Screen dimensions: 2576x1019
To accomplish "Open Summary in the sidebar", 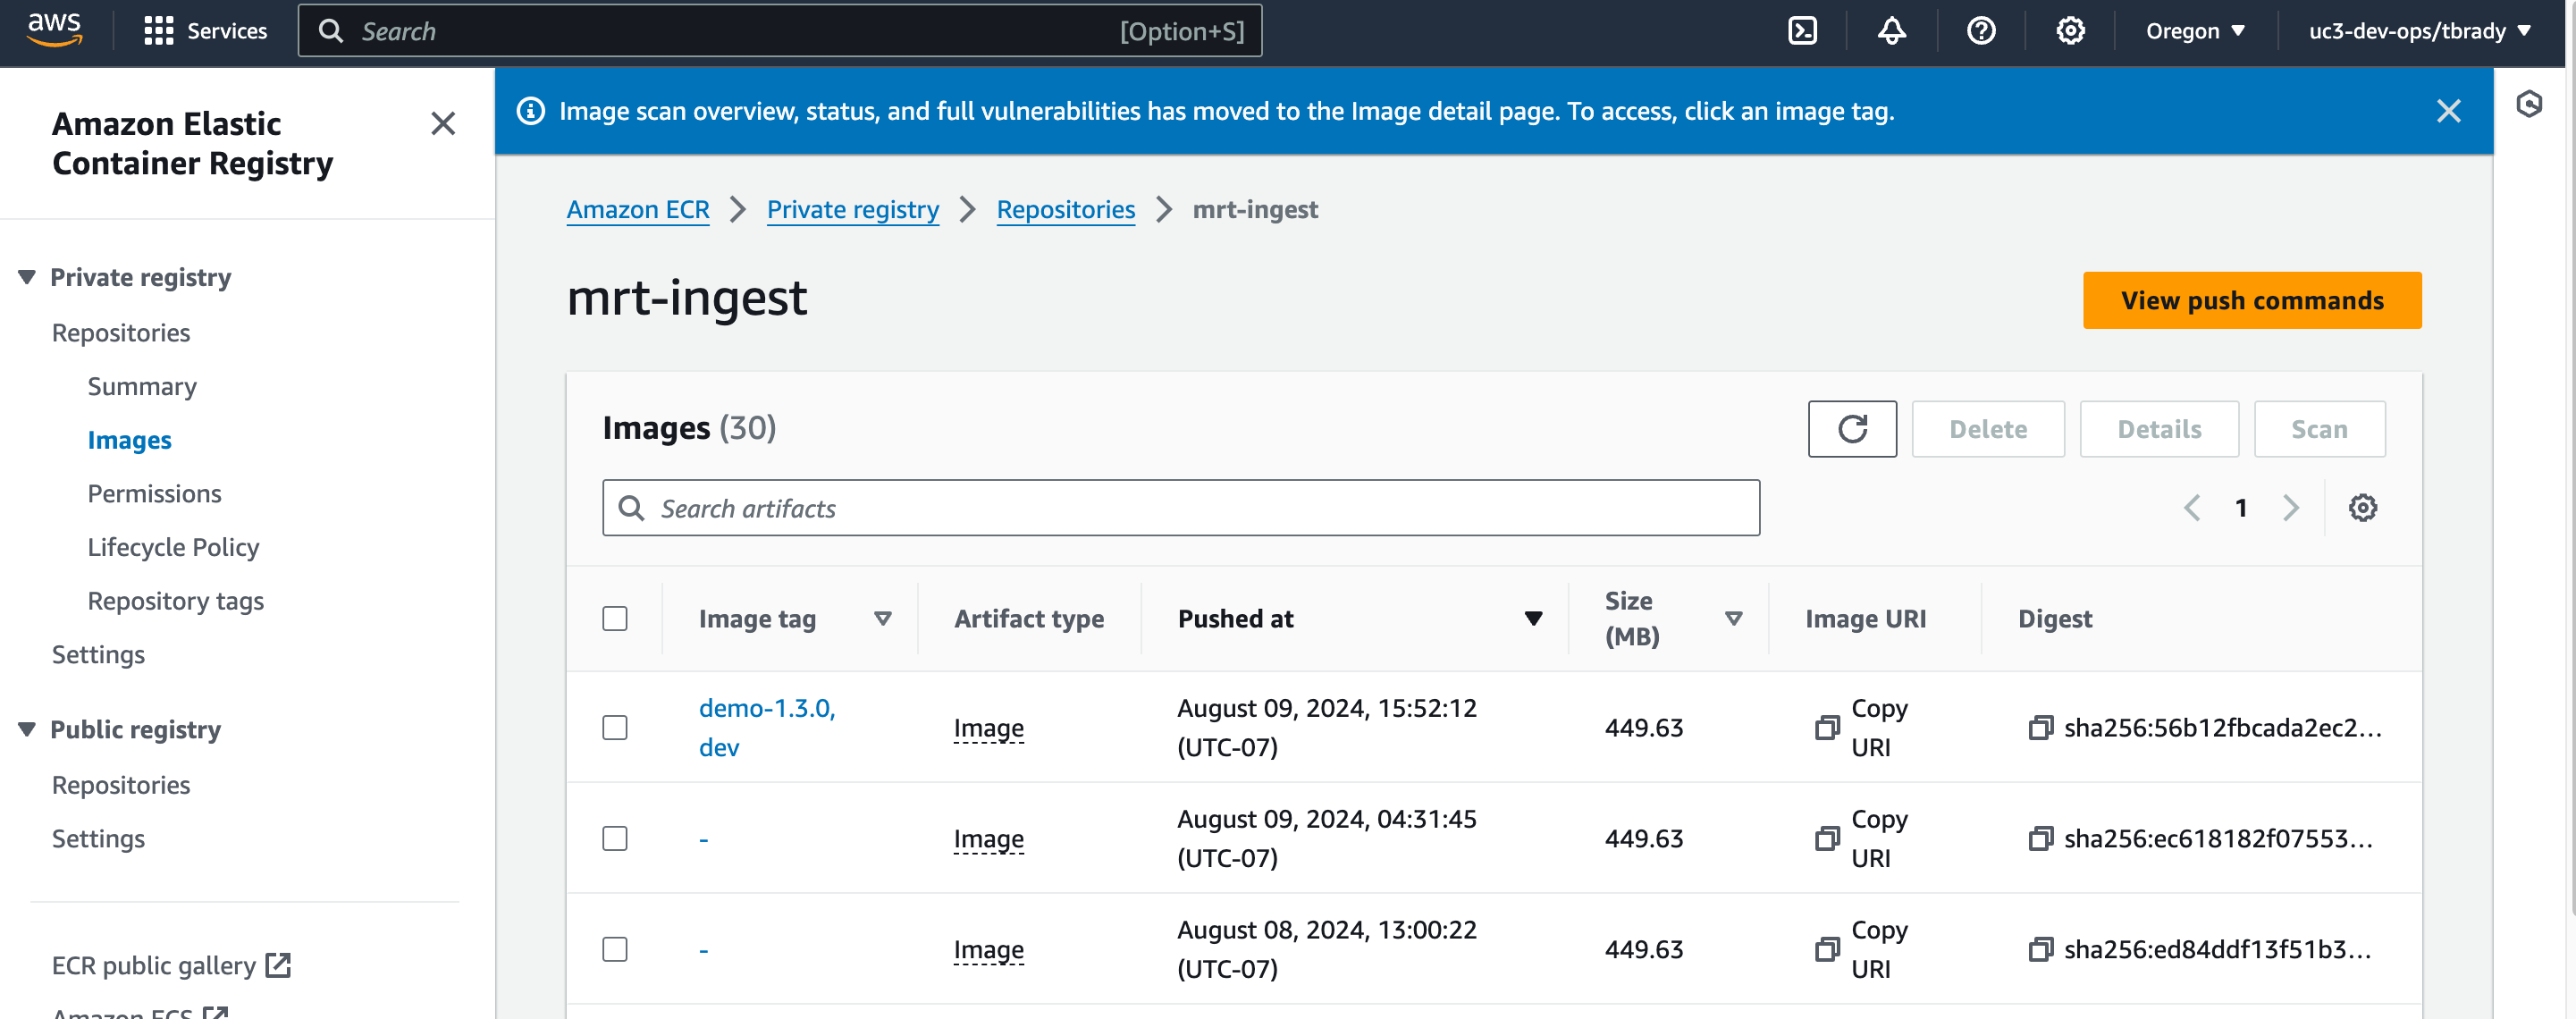I will 142,387.
